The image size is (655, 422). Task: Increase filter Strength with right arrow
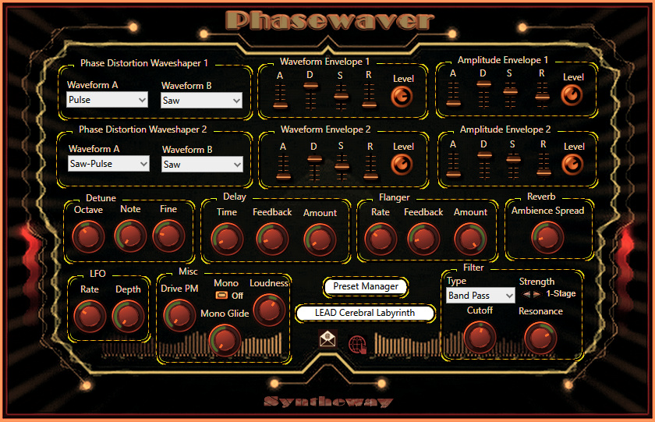(536, 294)
